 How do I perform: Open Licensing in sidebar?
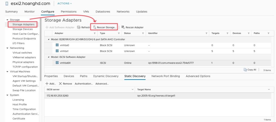[18, 100]
